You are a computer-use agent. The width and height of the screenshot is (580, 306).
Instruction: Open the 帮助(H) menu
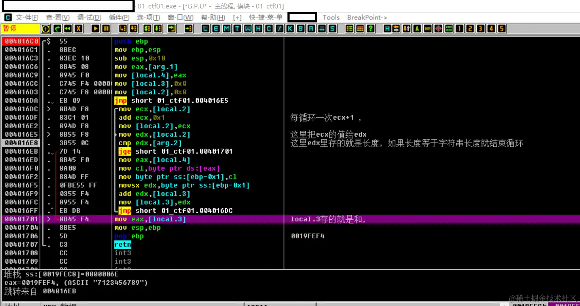[213, 17]
